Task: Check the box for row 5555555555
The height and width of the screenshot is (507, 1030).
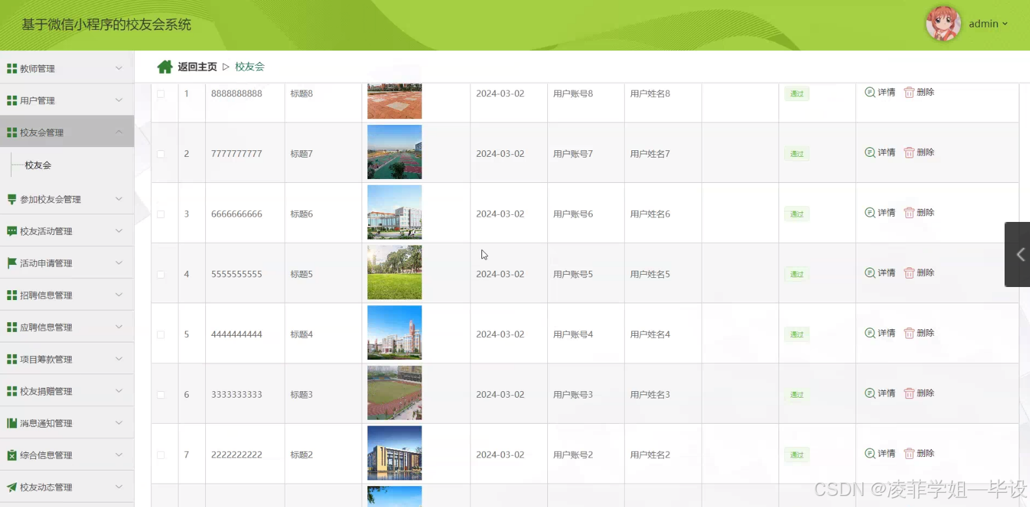Action: pyautogui.click(x=161, y=275)
